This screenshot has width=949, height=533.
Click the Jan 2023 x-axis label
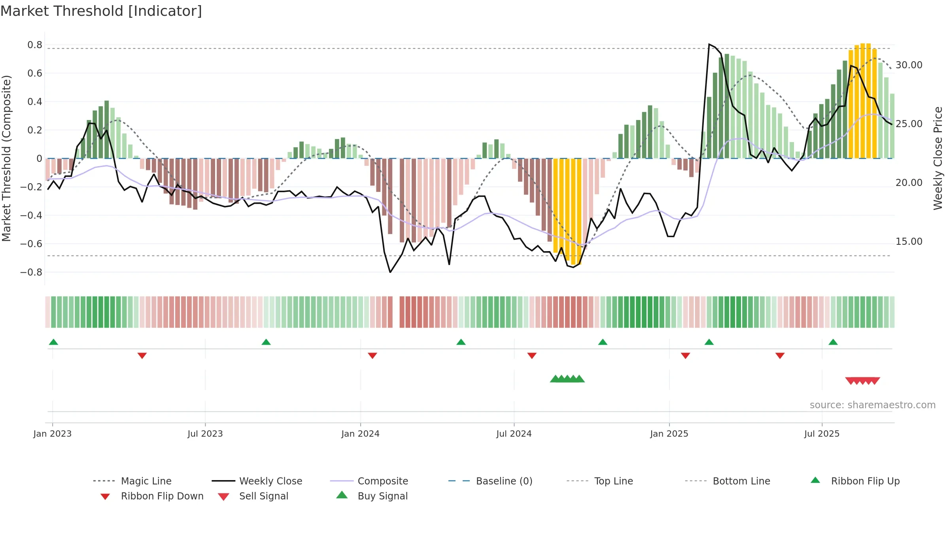[53, 434]
